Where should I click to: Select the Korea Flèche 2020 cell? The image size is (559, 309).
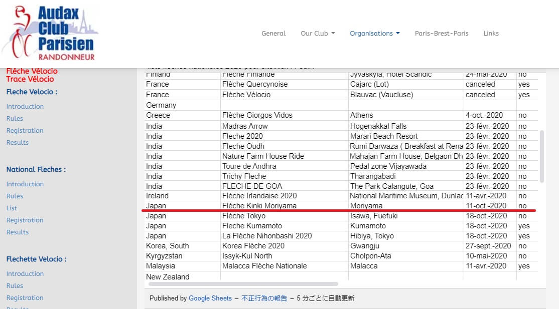285,245
